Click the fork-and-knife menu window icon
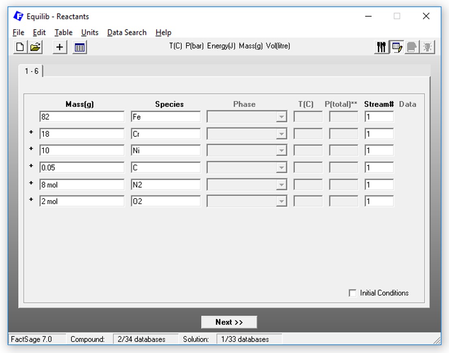Screen dimensions: 449x353 tap(381, 47)
